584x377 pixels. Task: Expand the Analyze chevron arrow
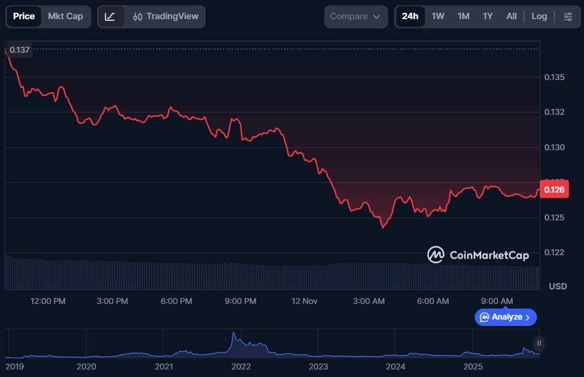click(x=528, y=317)
